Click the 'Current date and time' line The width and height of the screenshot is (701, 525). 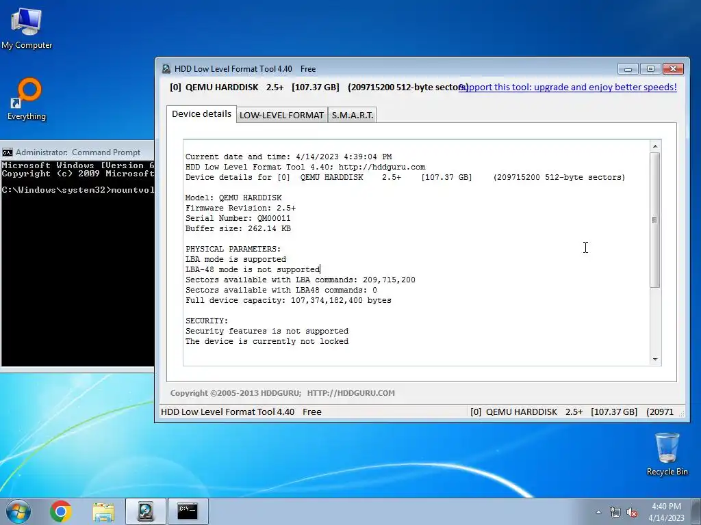pos(288,157)
